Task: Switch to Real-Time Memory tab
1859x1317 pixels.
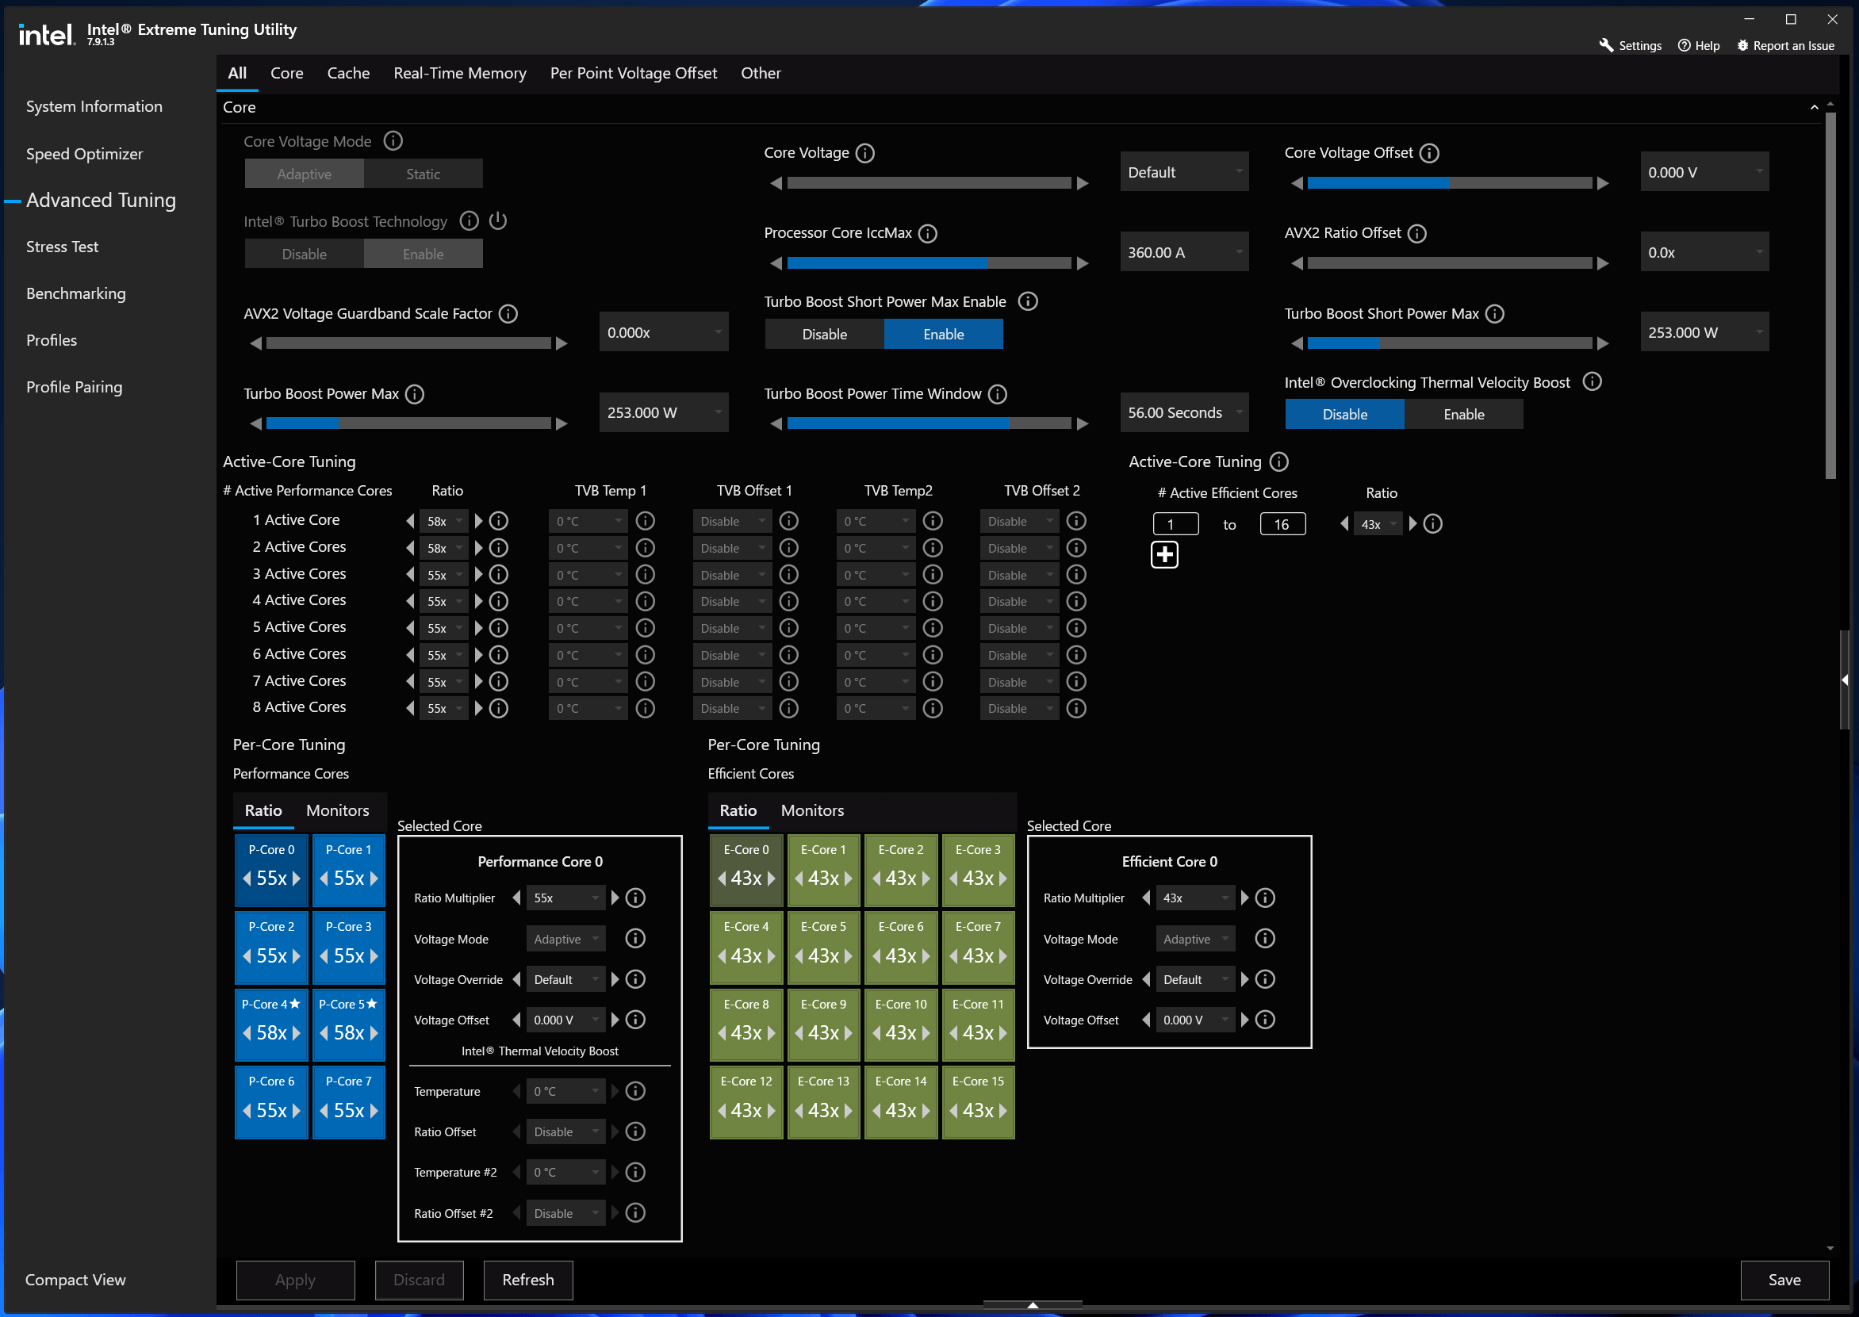Action: coord(460,73)
